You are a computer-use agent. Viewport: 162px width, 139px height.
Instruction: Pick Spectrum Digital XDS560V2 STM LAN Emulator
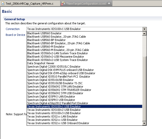(x=84, y=87)
